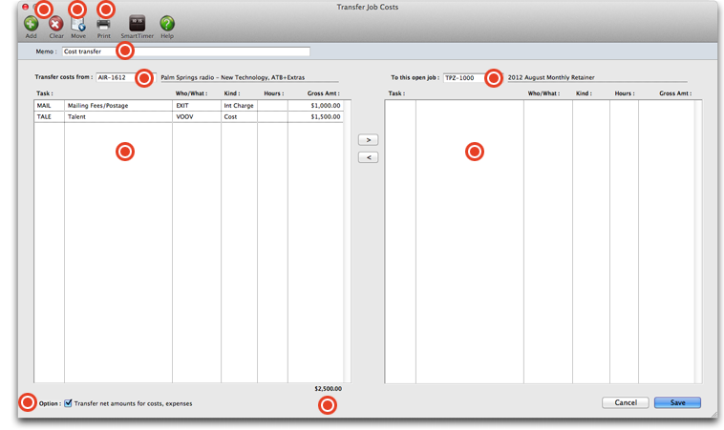
Task: Click the Memo text field
Action: click(186, 51)
